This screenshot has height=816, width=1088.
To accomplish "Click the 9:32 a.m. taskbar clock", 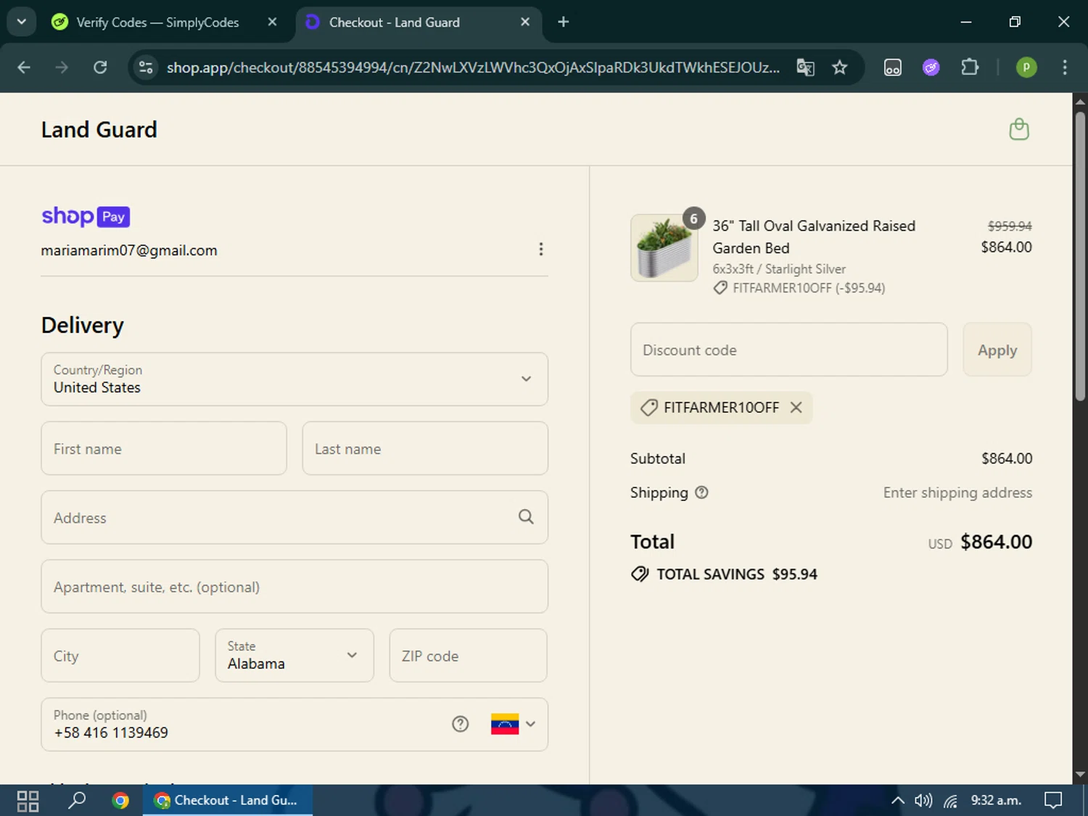I will (x=996, y=800).
